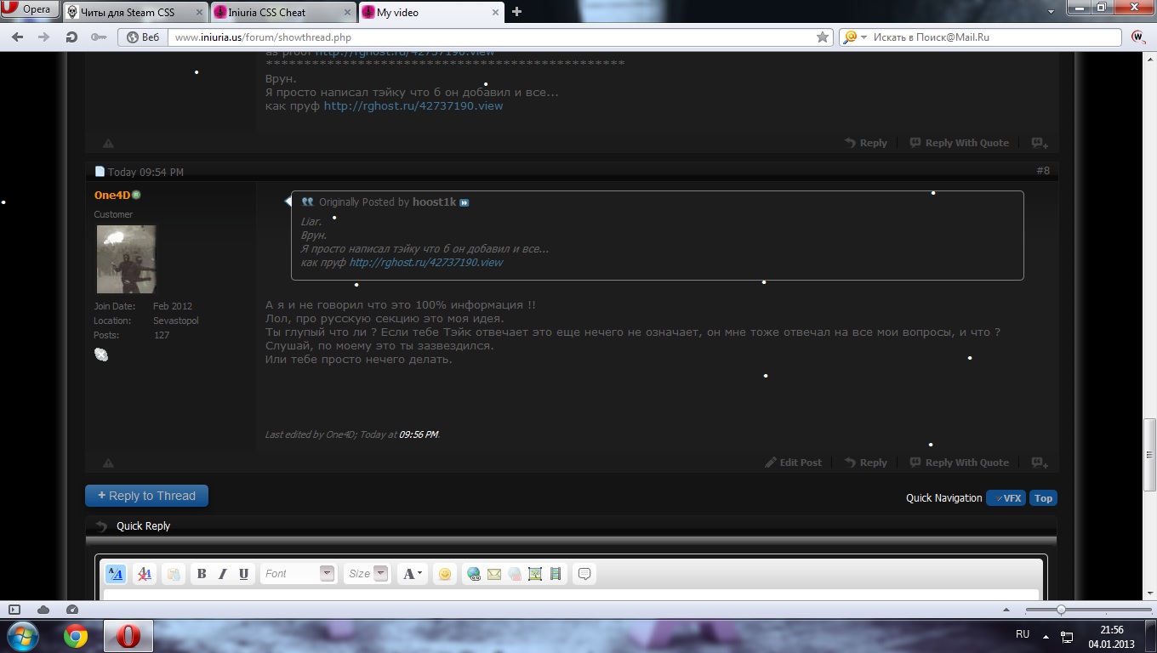The width and height of the screenshot is (1157, 653).
Task: Click the wrap quote speech bubble icon
Action: (584, 574)
